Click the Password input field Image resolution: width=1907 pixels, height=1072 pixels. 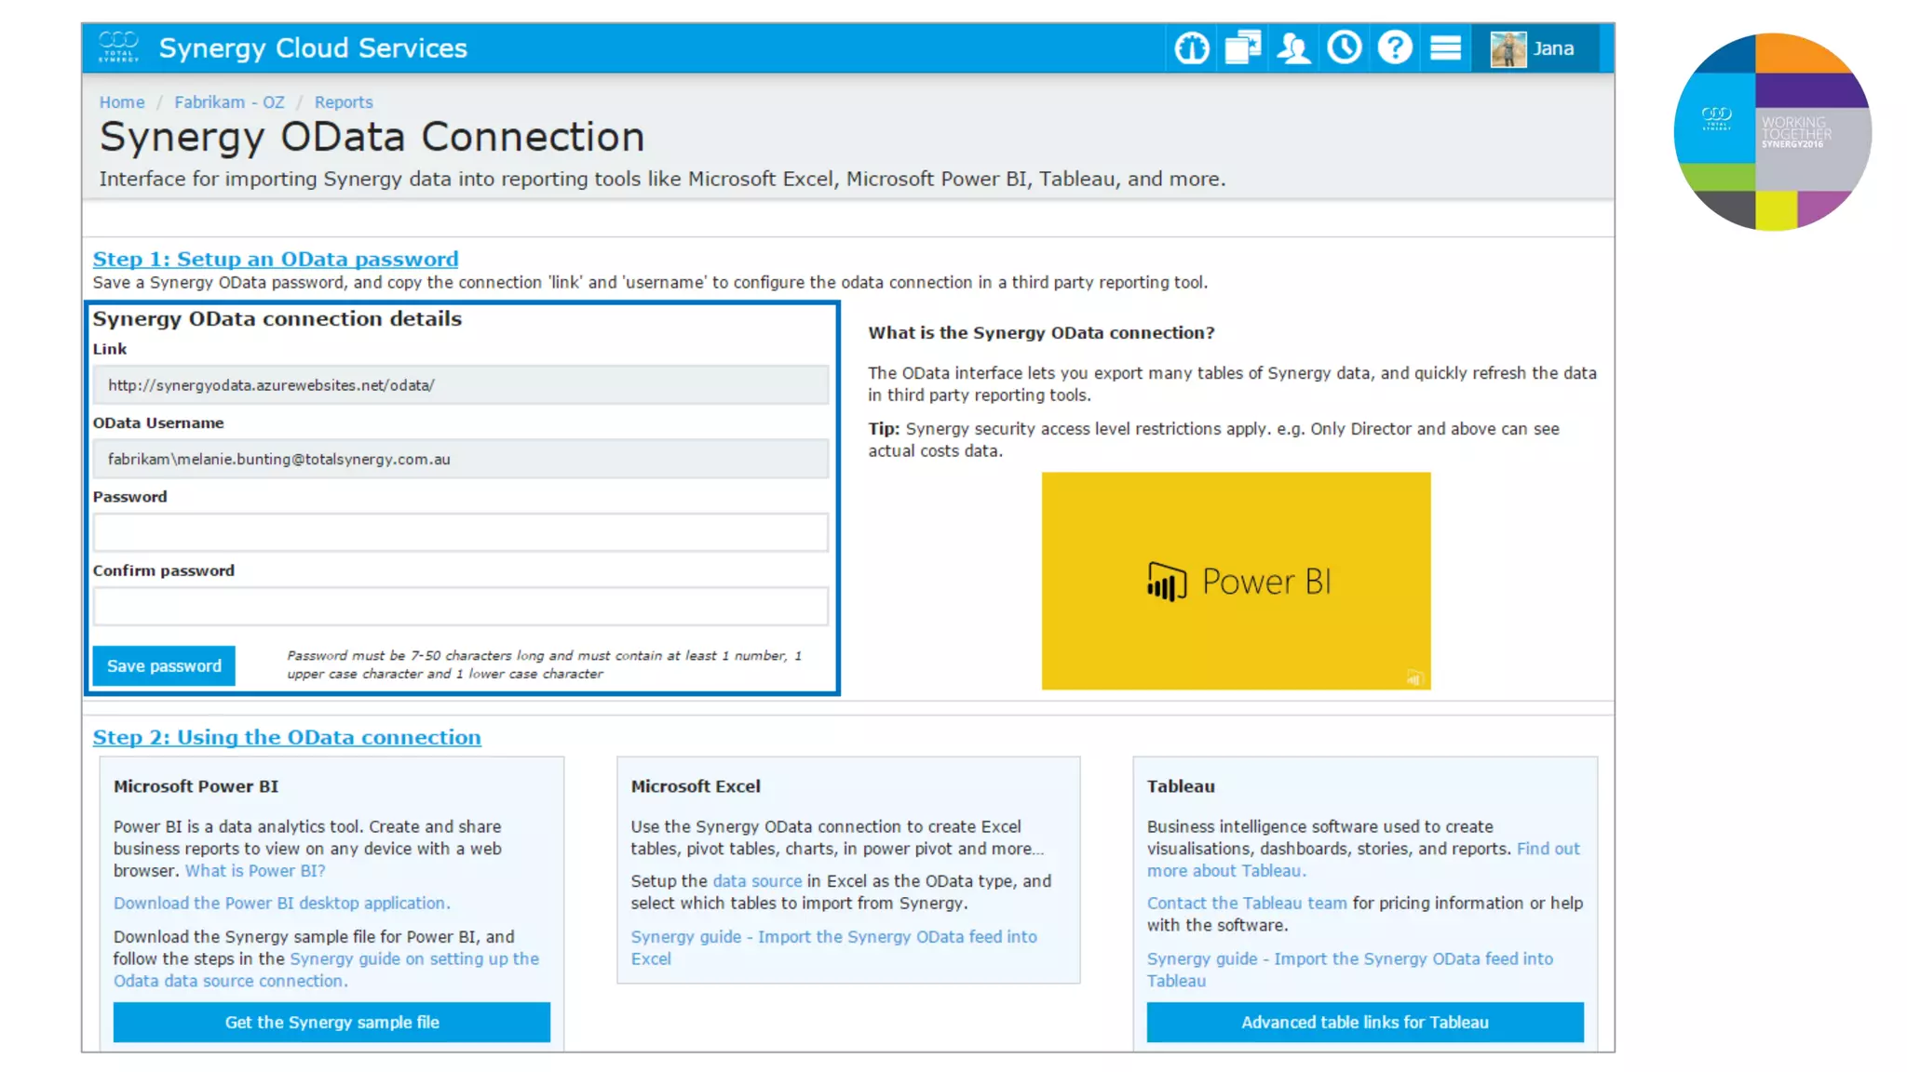(460, 532)
